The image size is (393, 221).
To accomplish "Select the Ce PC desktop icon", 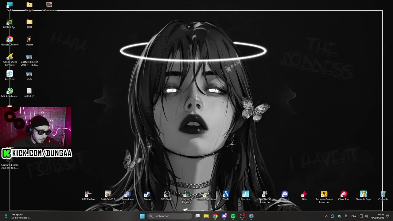I will tap(10, 7).
